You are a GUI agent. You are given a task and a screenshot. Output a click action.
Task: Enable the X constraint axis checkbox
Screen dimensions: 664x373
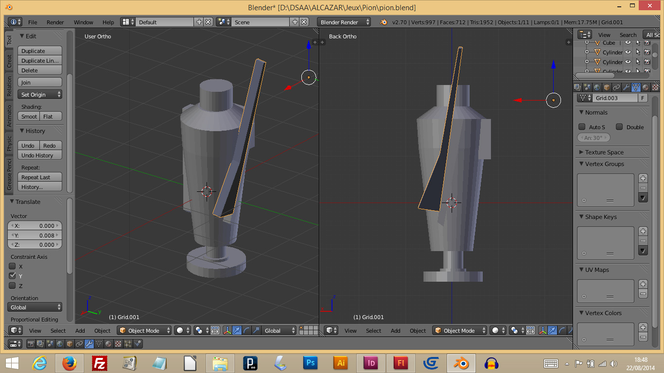pyautogui.click(x=13, y=266)
